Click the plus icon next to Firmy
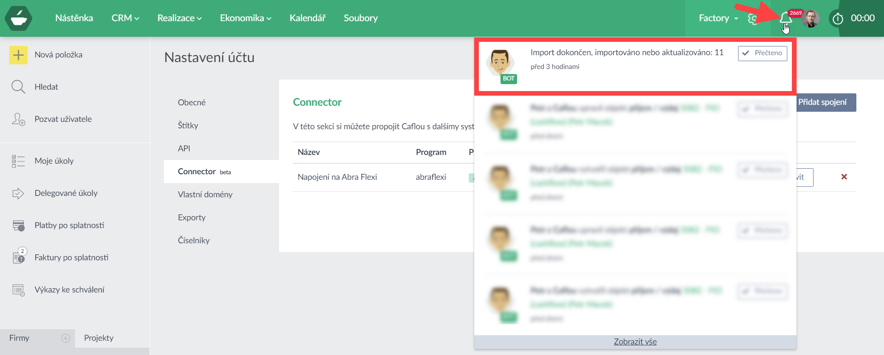The height and width of the screenshot is (355, 884). click(65, 338)
